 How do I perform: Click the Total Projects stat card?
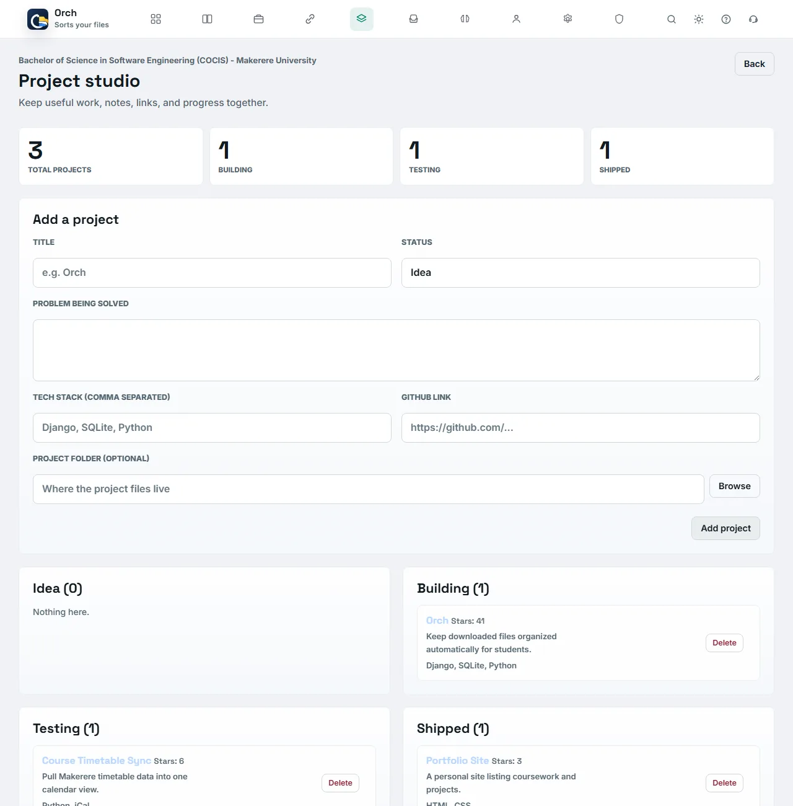tap(111, 156)
